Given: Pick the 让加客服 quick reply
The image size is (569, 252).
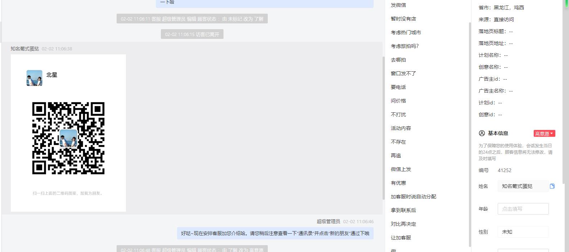Looking at the screenshot, I should click(401, 238).
